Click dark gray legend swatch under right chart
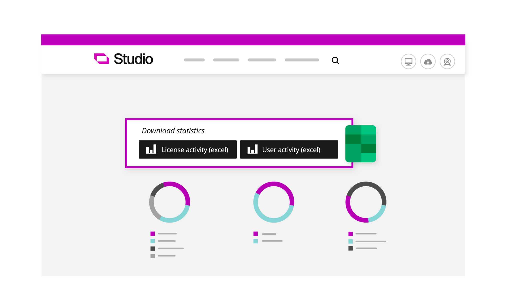Screen dimensions: 512x308 coord(350,248)
